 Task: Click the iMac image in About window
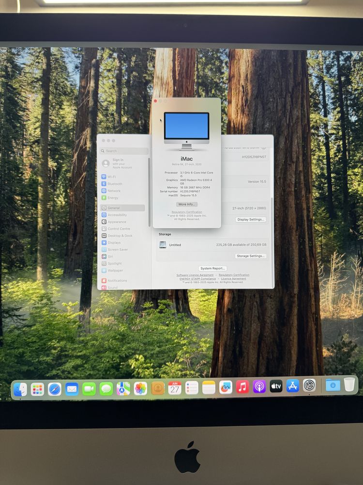click(186, 131)
